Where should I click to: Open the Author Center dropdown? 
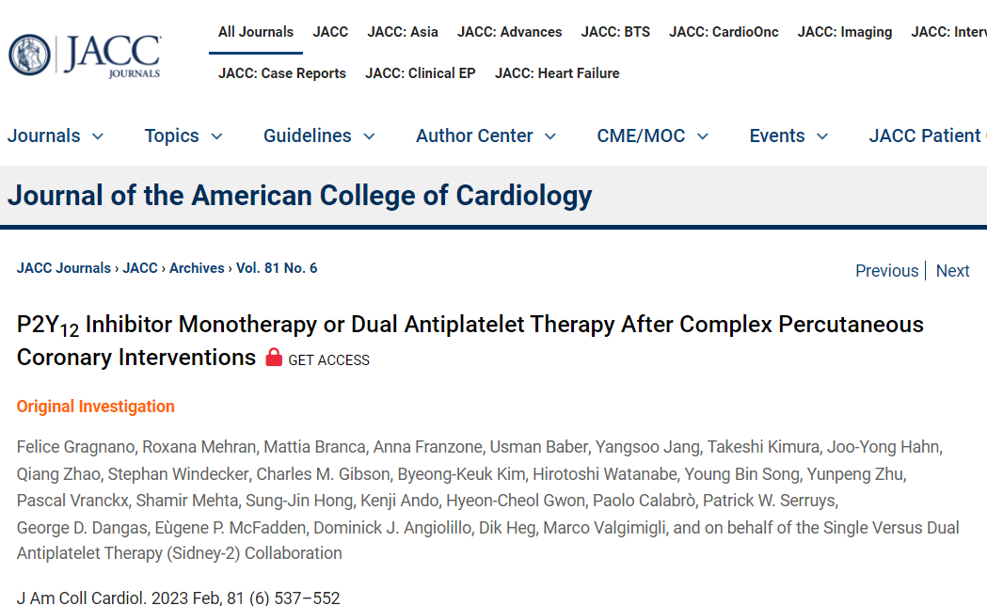[486, 136]
